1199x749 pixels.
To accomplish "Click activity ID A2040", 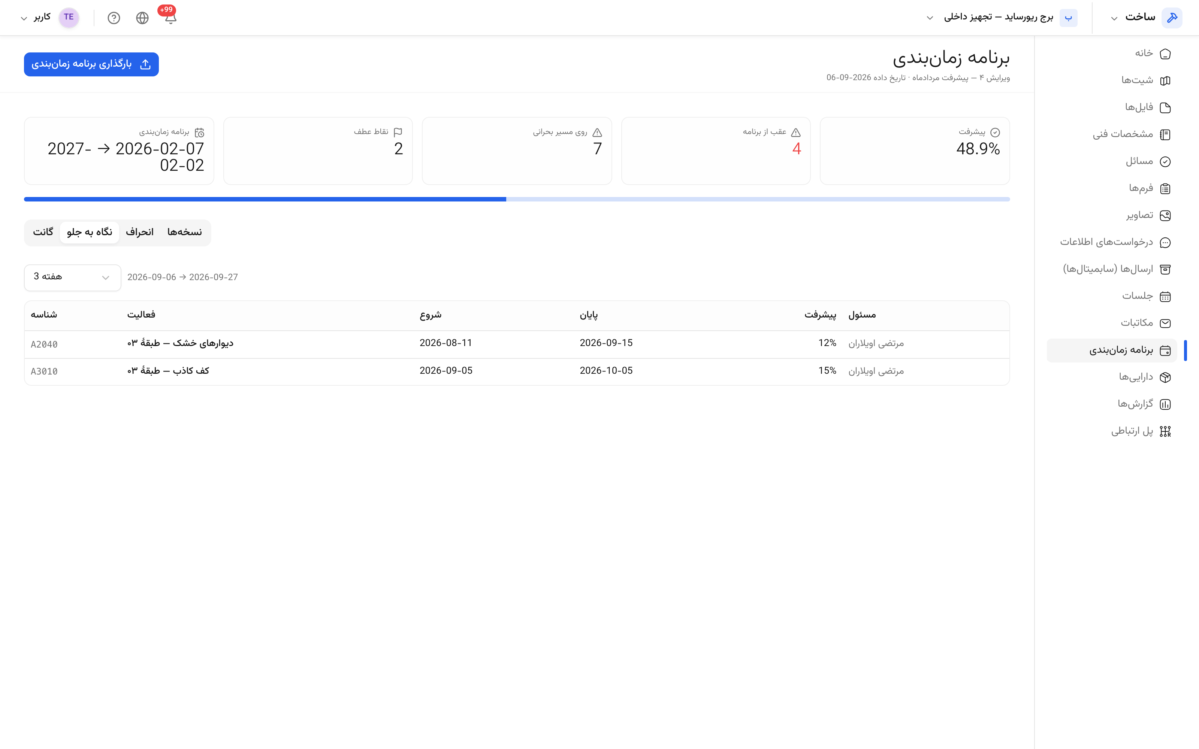I will (x=44, y=344).
